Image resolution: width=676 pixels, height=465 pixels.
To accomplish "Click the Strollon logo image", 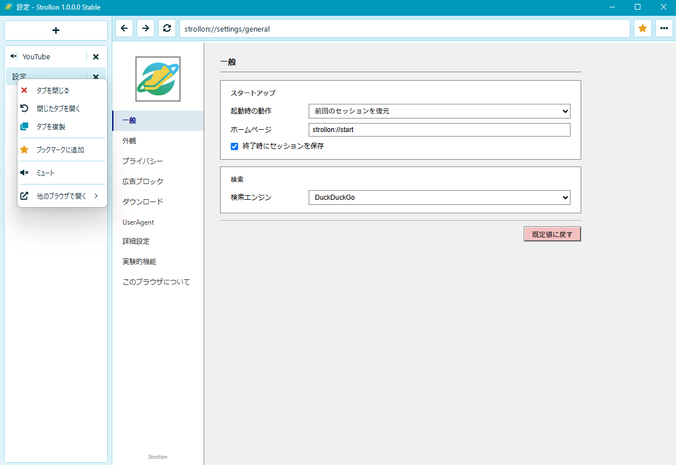I will pos(158,79).
